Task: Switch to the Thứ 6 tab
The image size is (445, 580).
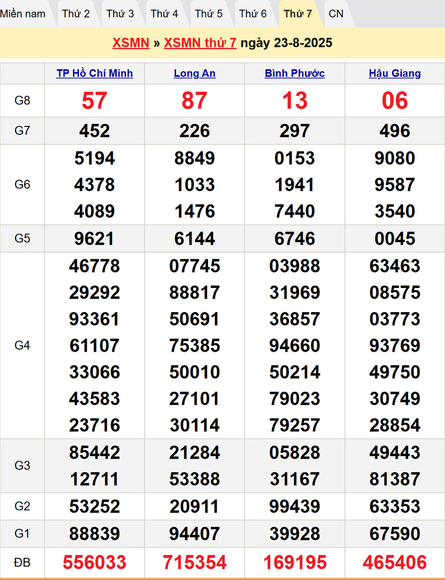Action: pos(253,14)
